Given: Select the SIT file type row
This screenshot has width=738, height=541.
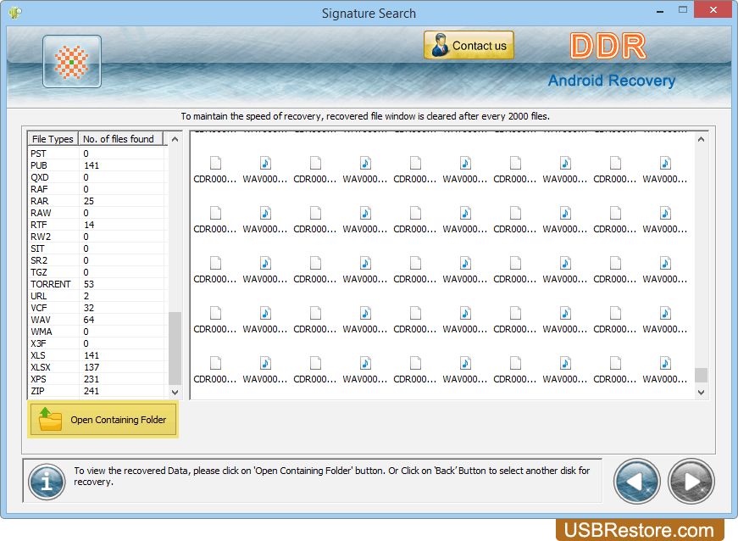Looking at the screenshot, I should (x=97, y=248).
